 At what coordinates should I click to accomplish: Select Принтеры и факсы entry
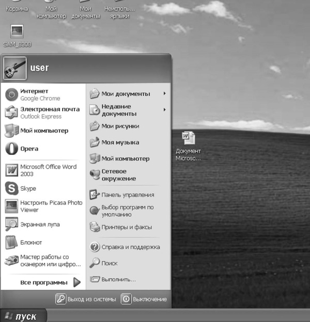[x=126, y=227]
